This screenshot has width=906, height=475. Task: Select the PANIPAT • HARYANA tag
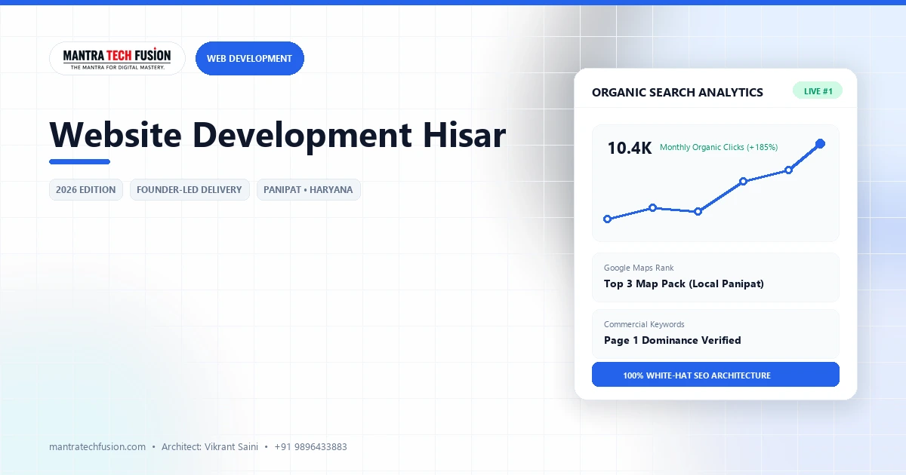click(x=308, y=189)
